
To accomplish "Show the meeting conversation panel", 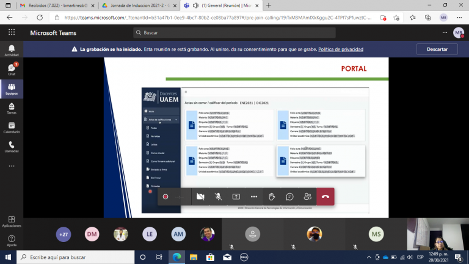I will click(289, 197).
